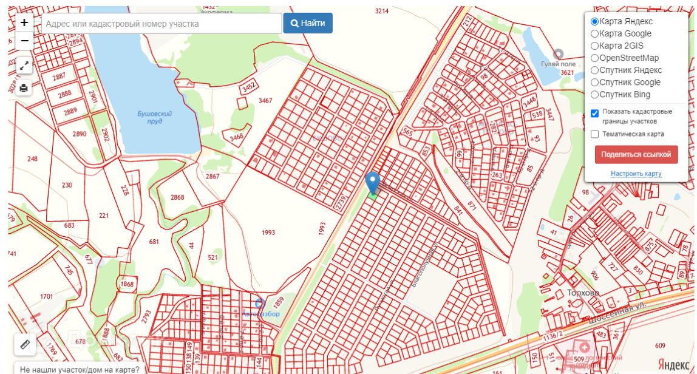Open the Настроить карту link
697x374 pixels.
[636, 174]
